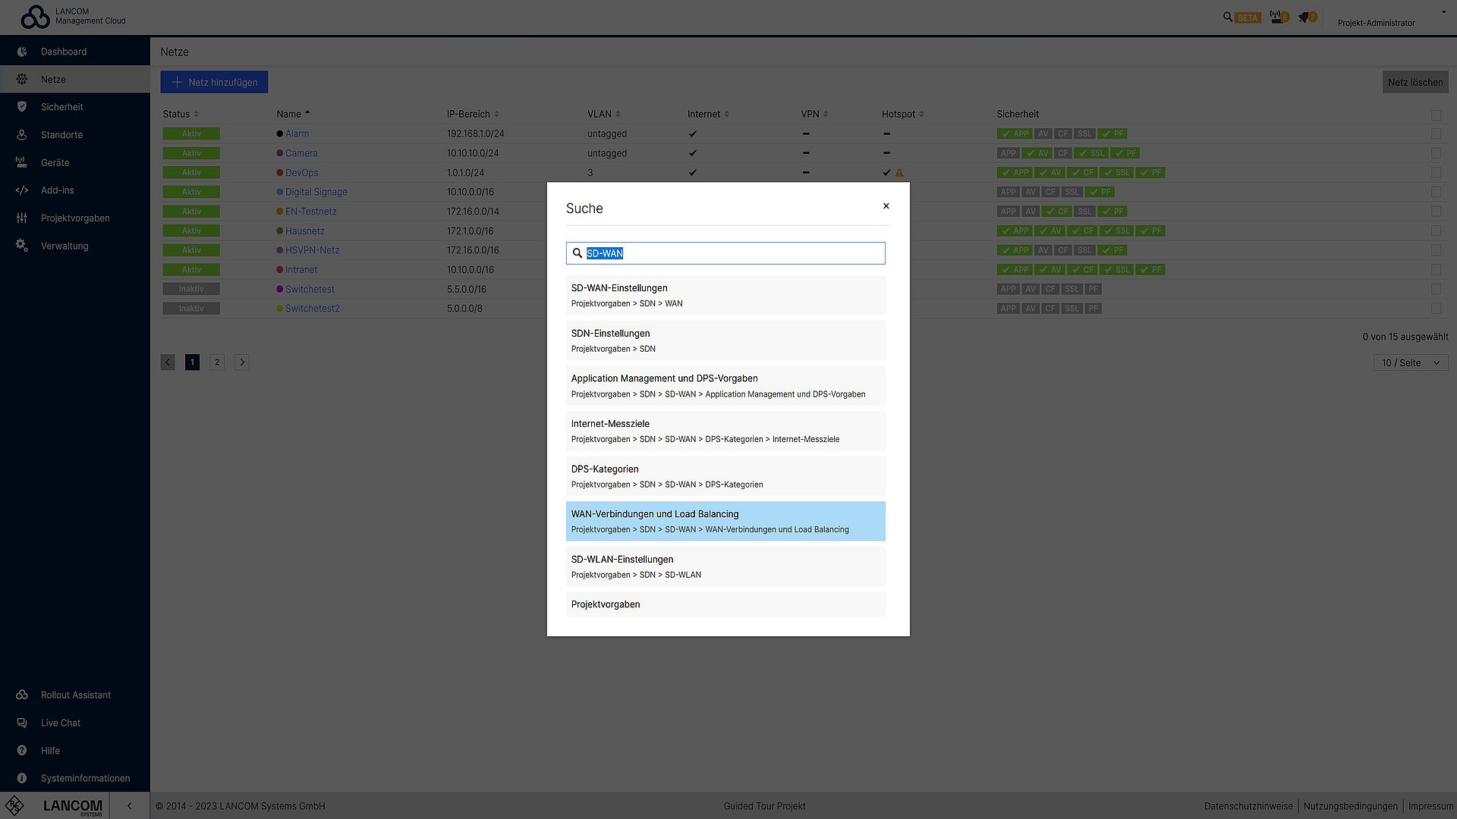Select the 'WAN-Verbindungen und Load Balancing' search result
The width and height of the screenshot is (1457, 819).
coord(725,521)
